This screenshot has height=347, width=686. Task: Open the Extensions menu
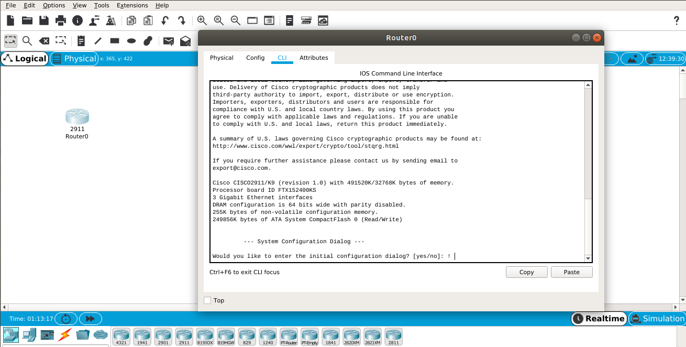pos(132,5)
